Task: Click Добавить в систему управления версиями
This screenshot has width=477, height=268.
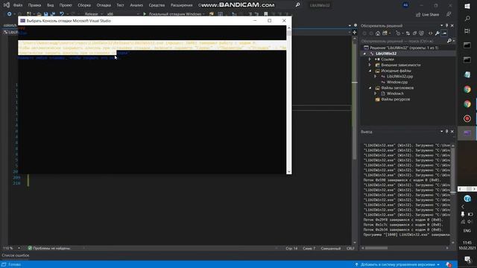Action: (397, 265)
